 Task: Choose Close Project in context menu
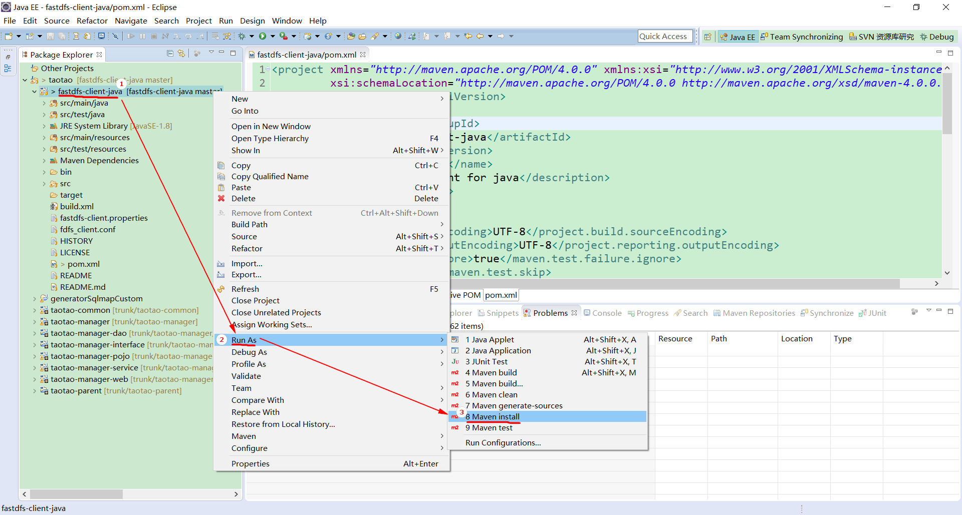[x=331, y=300]
